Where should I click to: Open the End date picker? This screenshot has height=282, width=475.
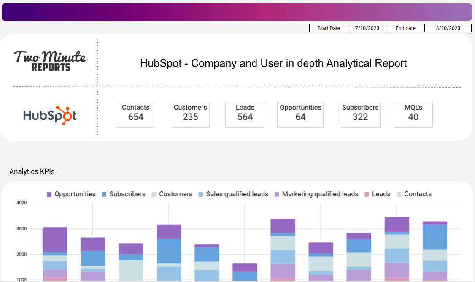[x=405, y=28]
